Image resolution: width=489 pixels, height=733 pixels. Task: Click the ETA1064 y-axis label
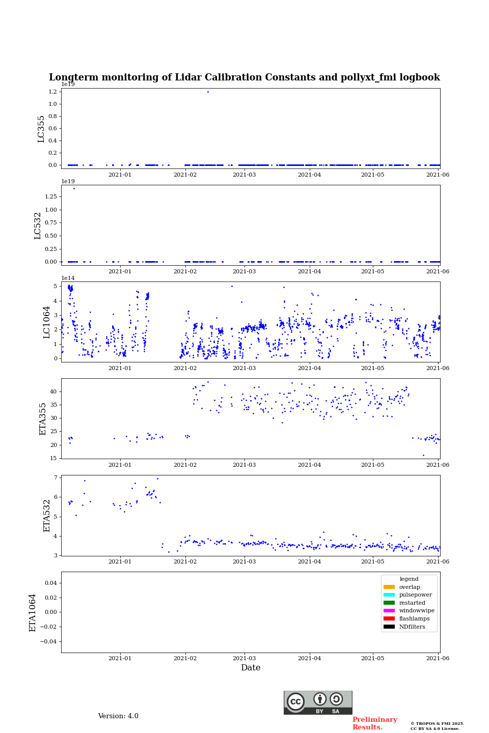pyautogui.click(x=33, y=612)
